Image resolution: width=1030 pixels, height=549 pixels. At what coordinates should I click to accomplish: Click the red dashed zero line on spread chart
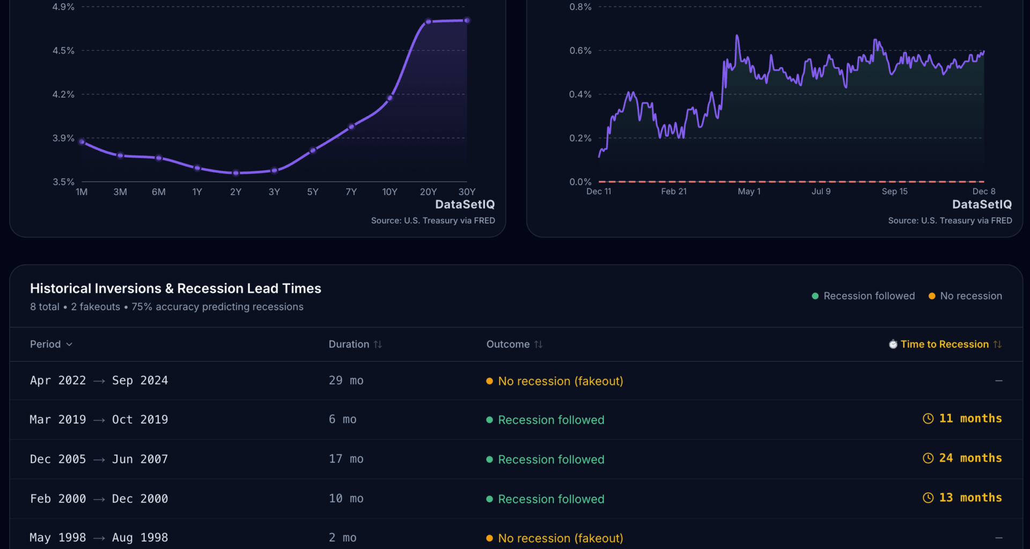[791, 182]
